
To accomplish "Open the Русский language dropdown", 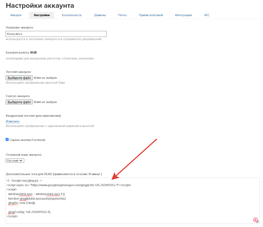I will pos(15,161).
